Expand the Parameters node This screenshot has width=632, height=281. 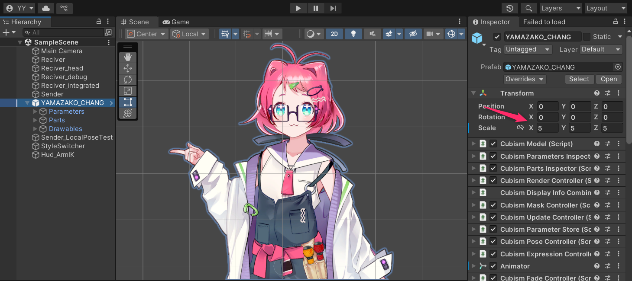pyautogui.click(x=36, y=112)
